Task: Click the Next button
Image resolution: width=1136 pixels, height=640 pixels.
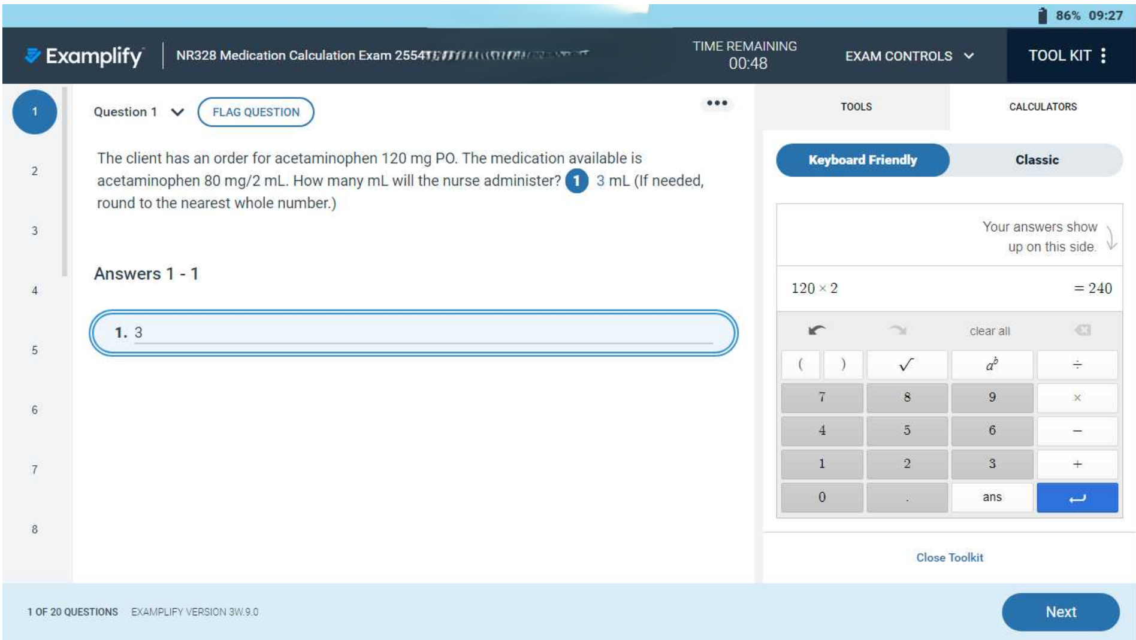Action: point(1060,612)
